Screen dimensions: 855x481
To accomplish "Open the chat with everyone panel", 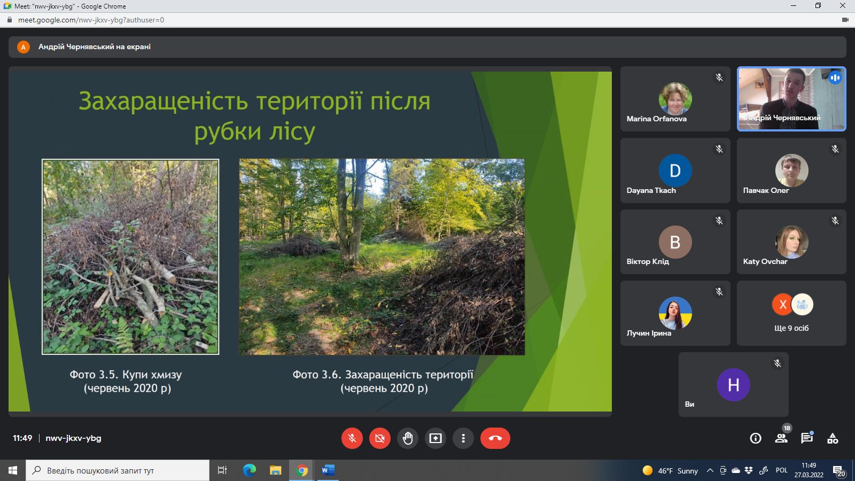I will click(807, 438).
